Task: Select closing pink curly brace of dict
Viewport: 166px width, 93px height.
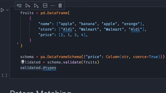Action: pyautogui.click(x=30, y=40)
